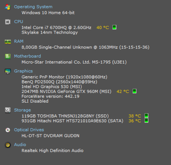The width and height of the screenshot is (171, 165).
Task: Click the Audio speaker icon
Action: point(8,145)
